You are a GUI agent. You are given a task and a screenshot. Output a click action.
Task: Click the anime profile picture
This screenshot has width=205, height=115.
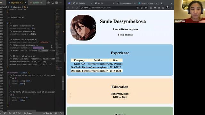(83, 28)
